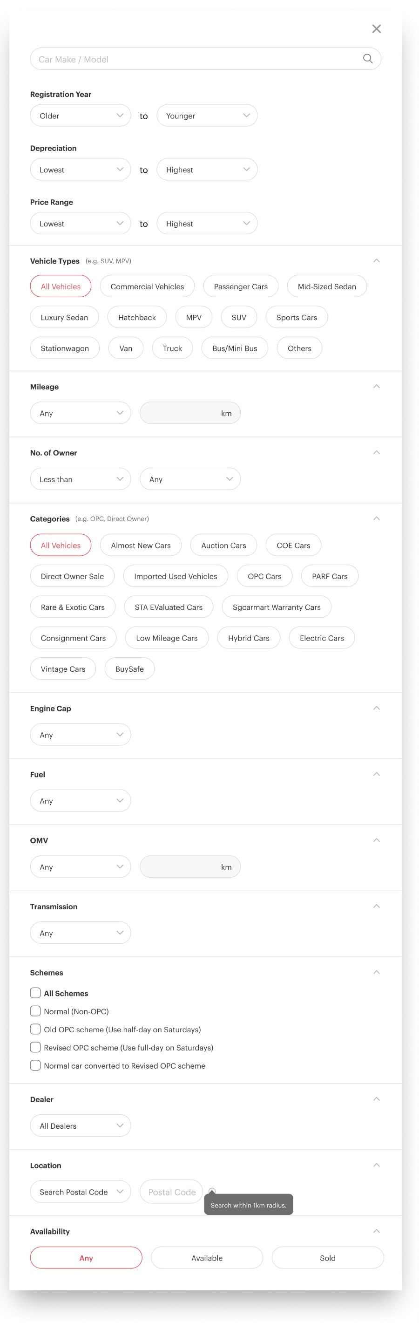Open the Mileage Any dropdown

pos(81,413)
